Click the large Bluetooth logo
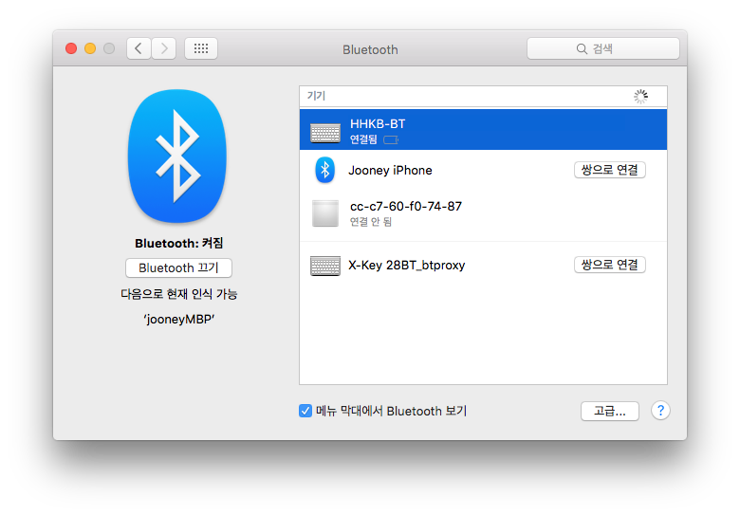The width and height of the screenshot is (740, 516). pyautogui.click(x=177, y=157)
